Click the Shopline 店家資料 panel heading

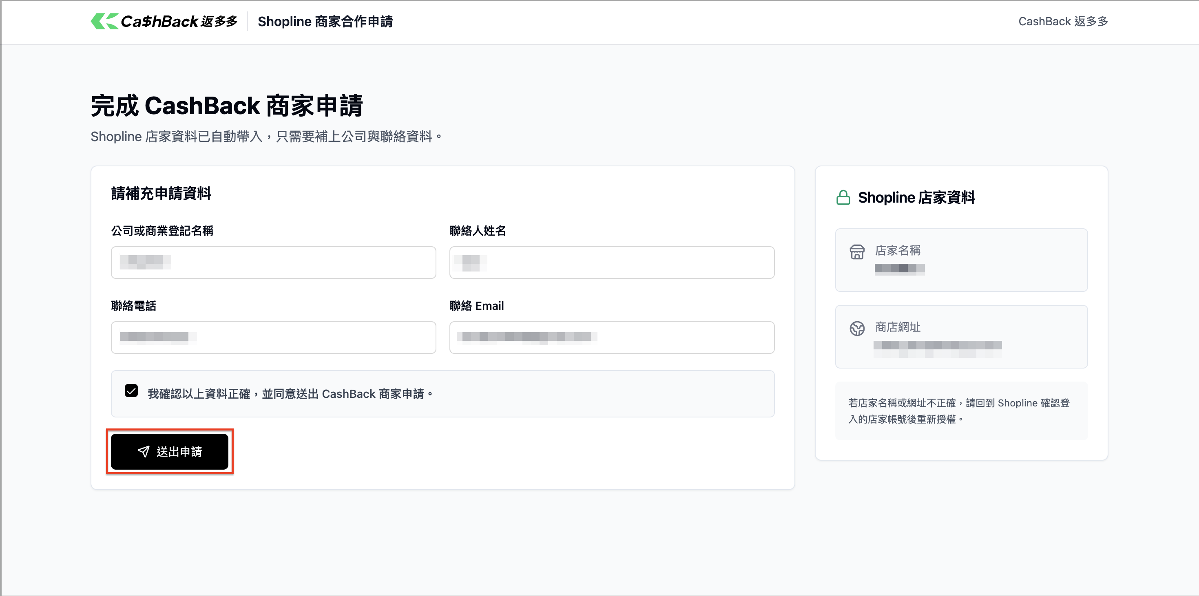916,198
